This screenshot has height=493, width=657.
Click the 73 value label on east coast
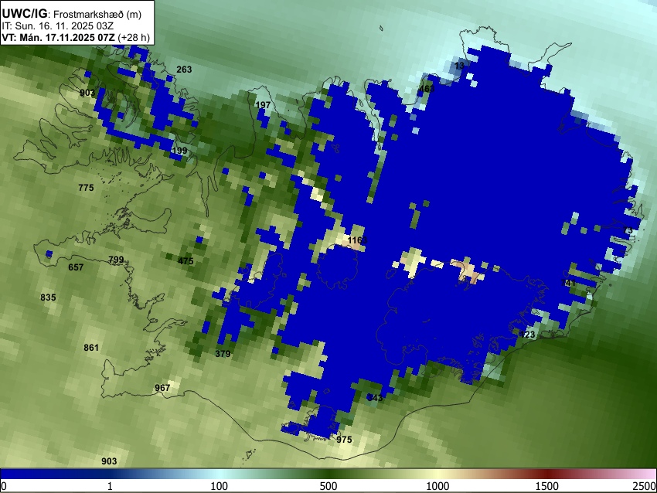point(628,230)
